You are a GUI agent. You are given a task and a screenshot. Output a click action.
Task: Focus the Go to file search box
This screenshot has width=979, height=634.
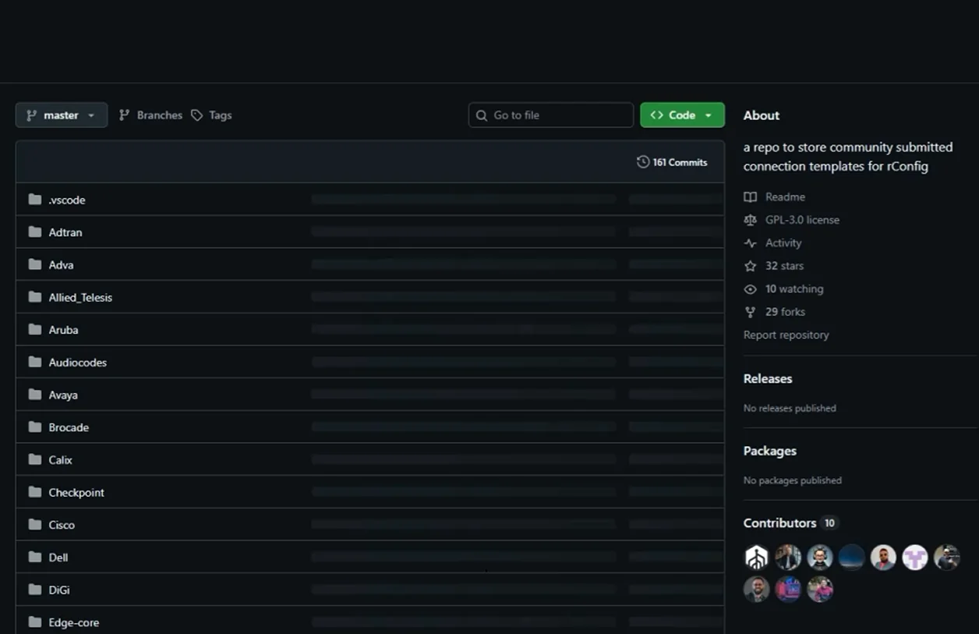pyautogui.click(x=551, y=115)
